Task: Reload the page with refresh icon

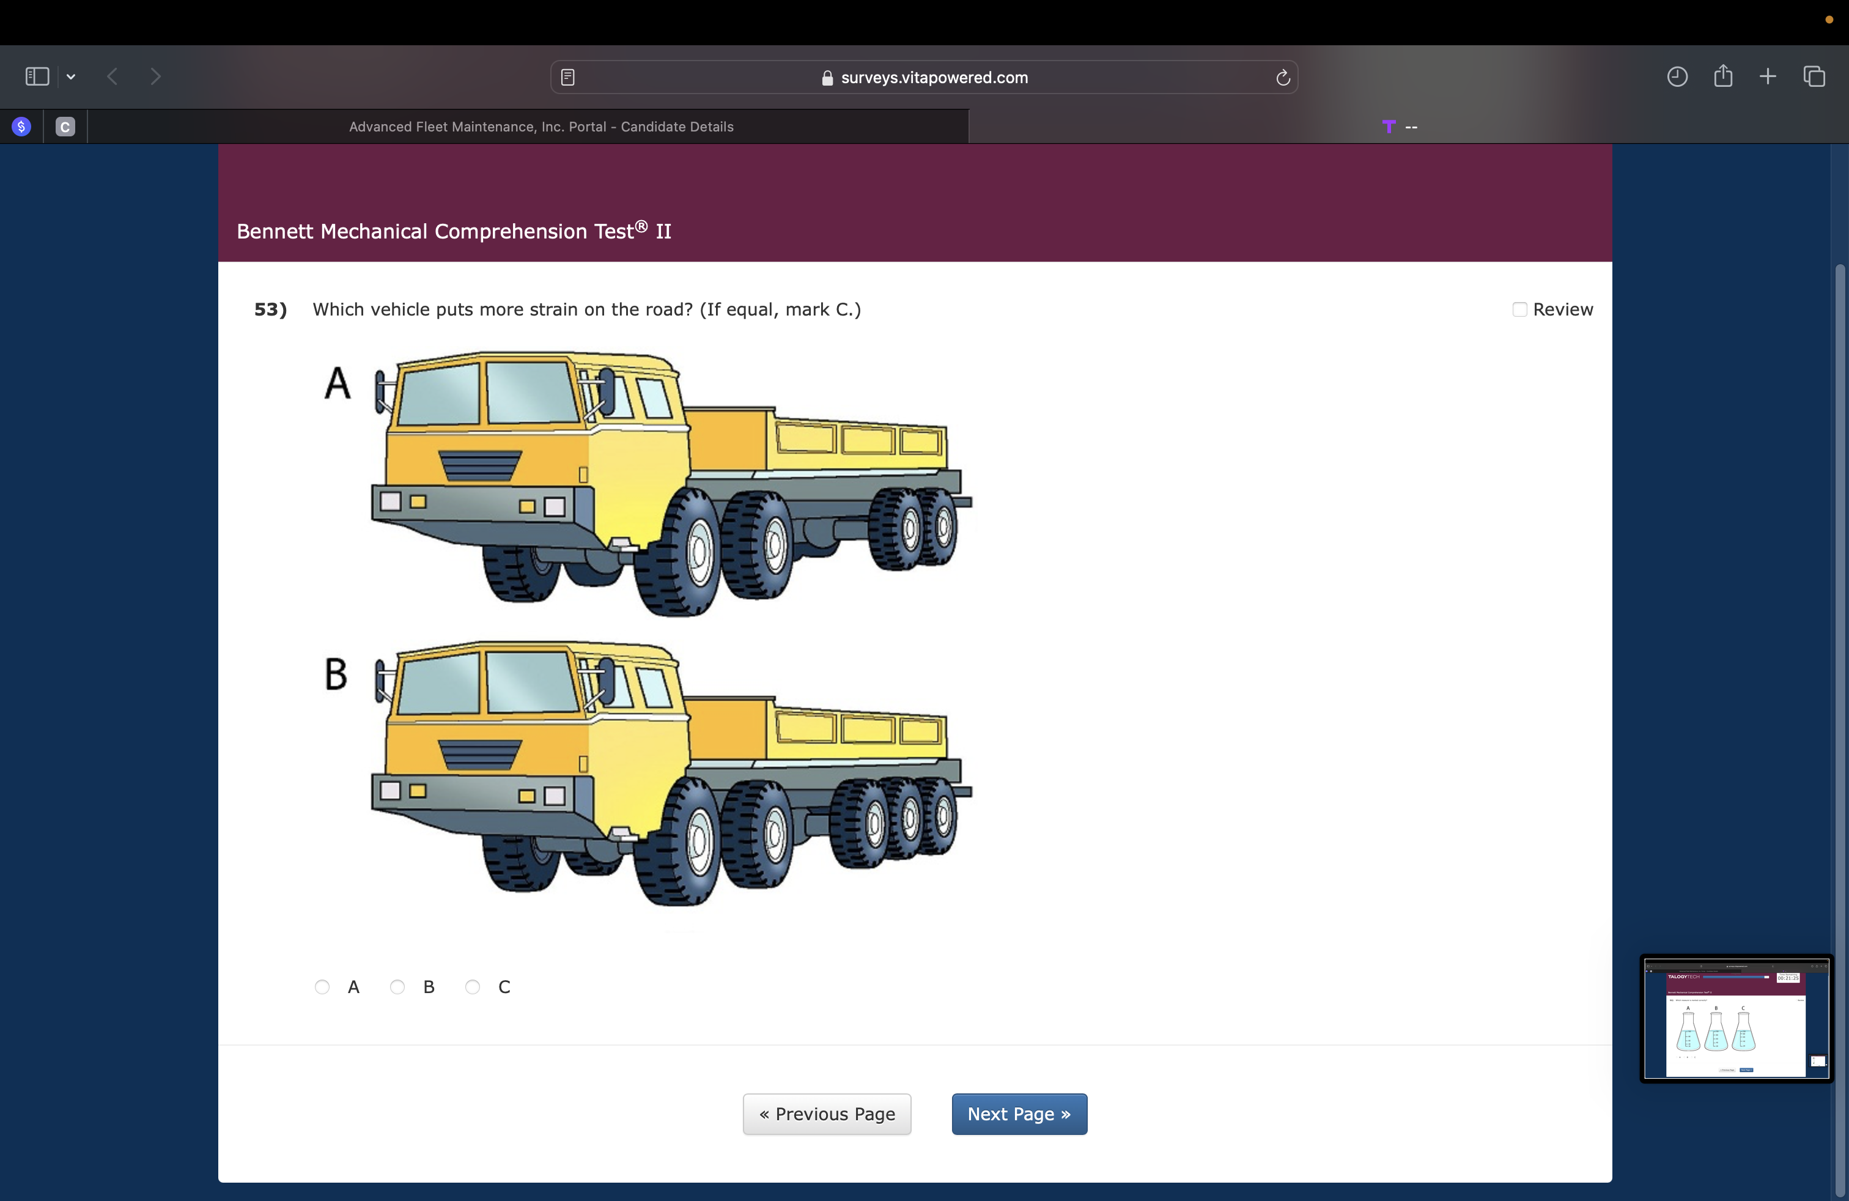Action: coord(1283,77)
